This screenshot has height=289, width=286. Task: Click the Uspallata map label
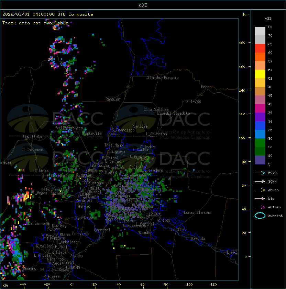32,137
